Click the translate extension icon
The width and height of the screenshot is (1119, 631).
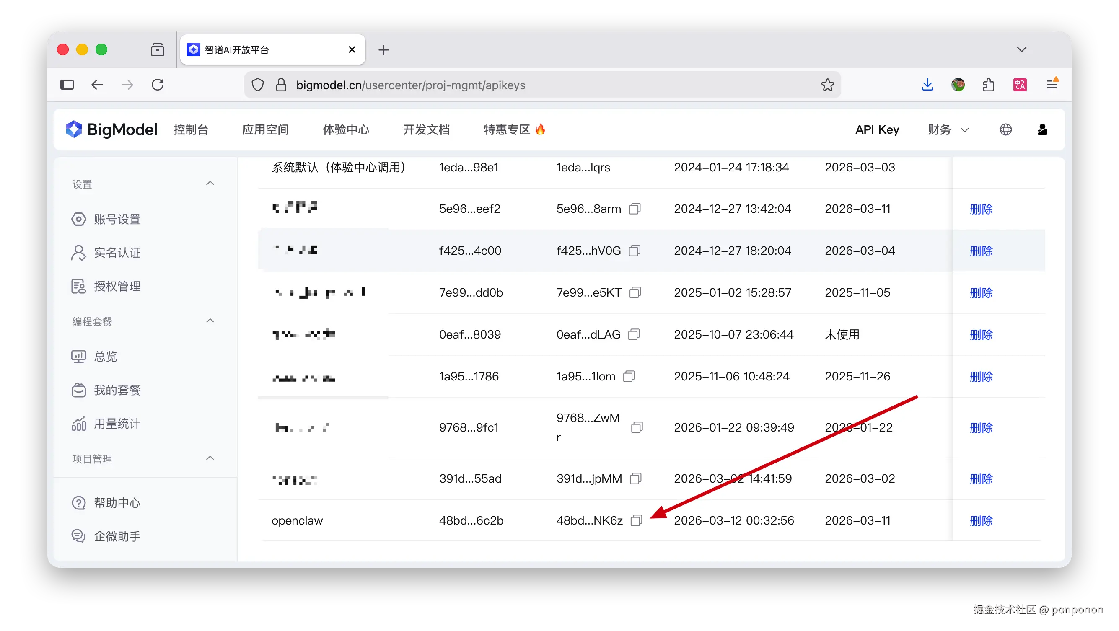pos(1020,85)
